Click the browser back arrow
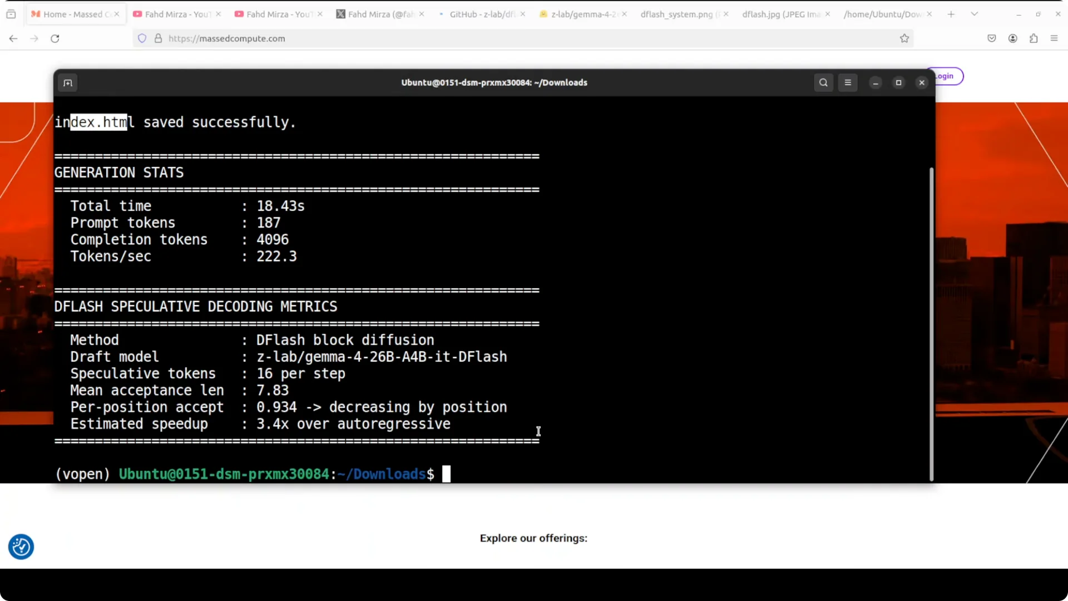 click(13, 38)
